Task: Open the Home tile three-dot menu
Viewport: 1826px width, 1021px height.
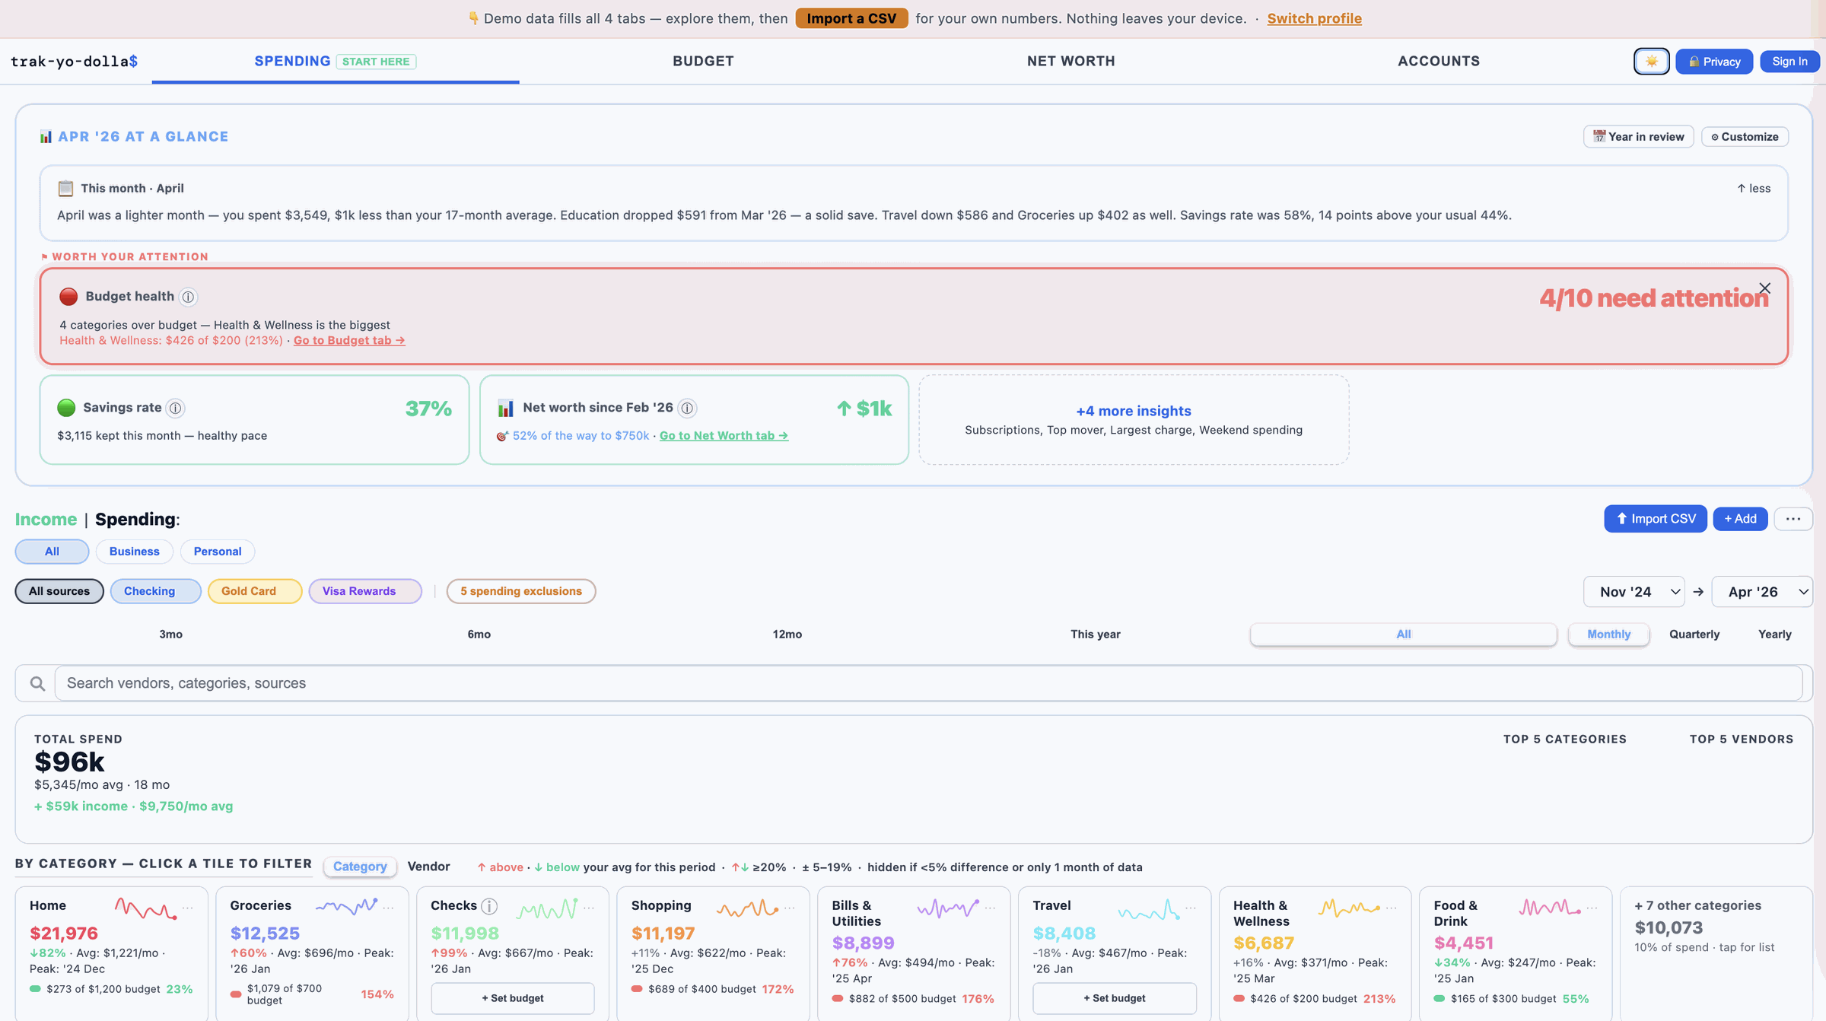Action: pos(187,908)
